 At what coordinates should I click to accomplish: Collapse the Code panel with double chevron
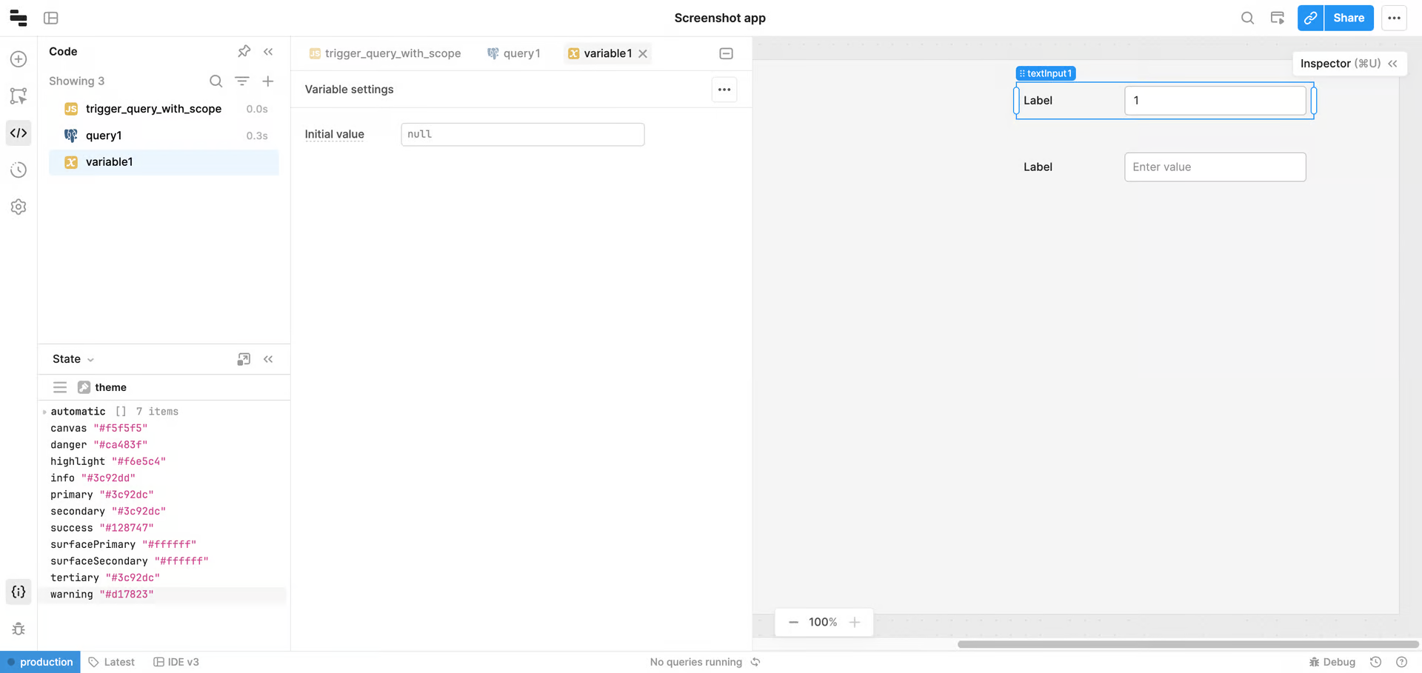click(268, 51)
